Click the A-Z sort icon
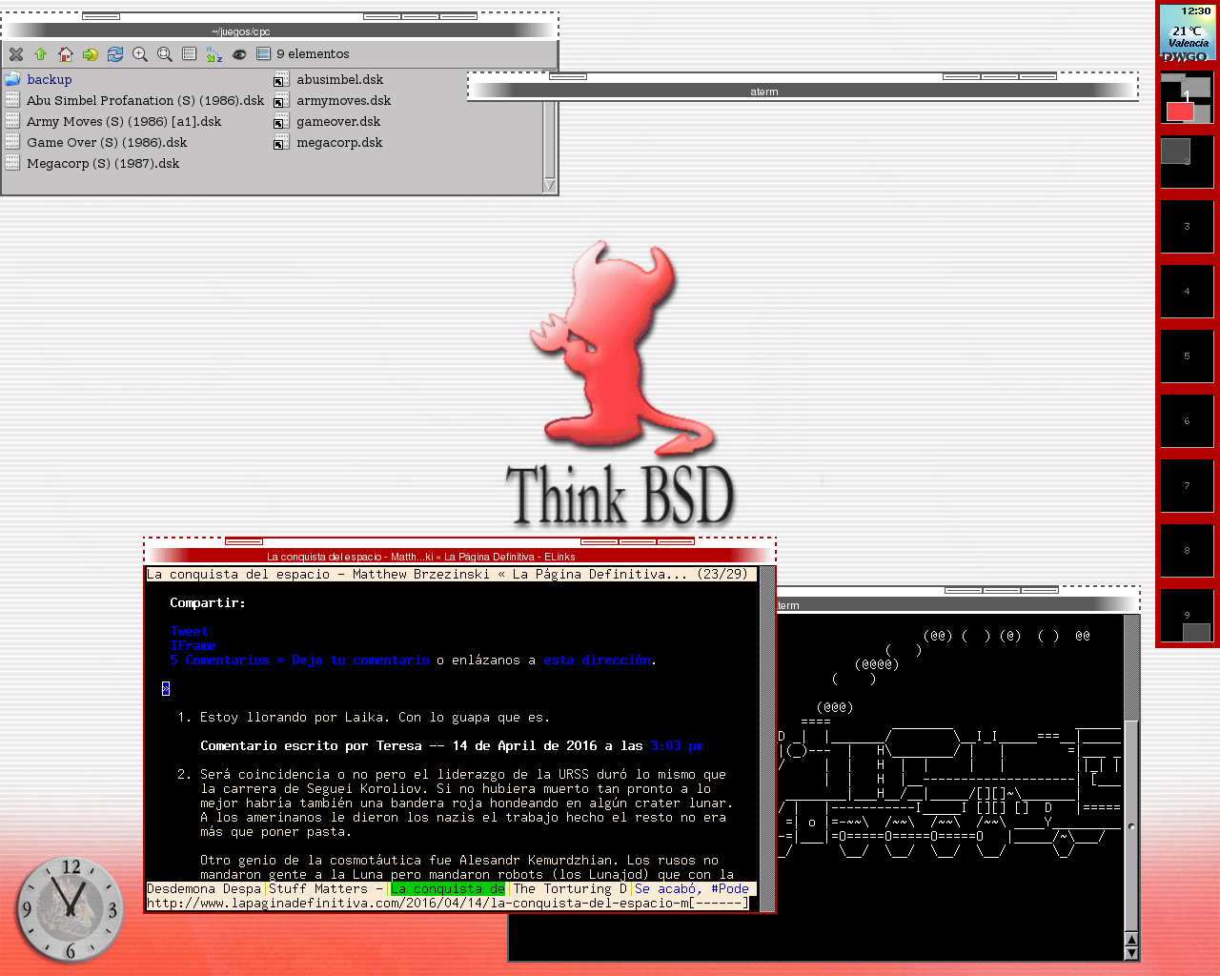The height and width of the screenshot is (976, 1220). click(x=214, y=54)
